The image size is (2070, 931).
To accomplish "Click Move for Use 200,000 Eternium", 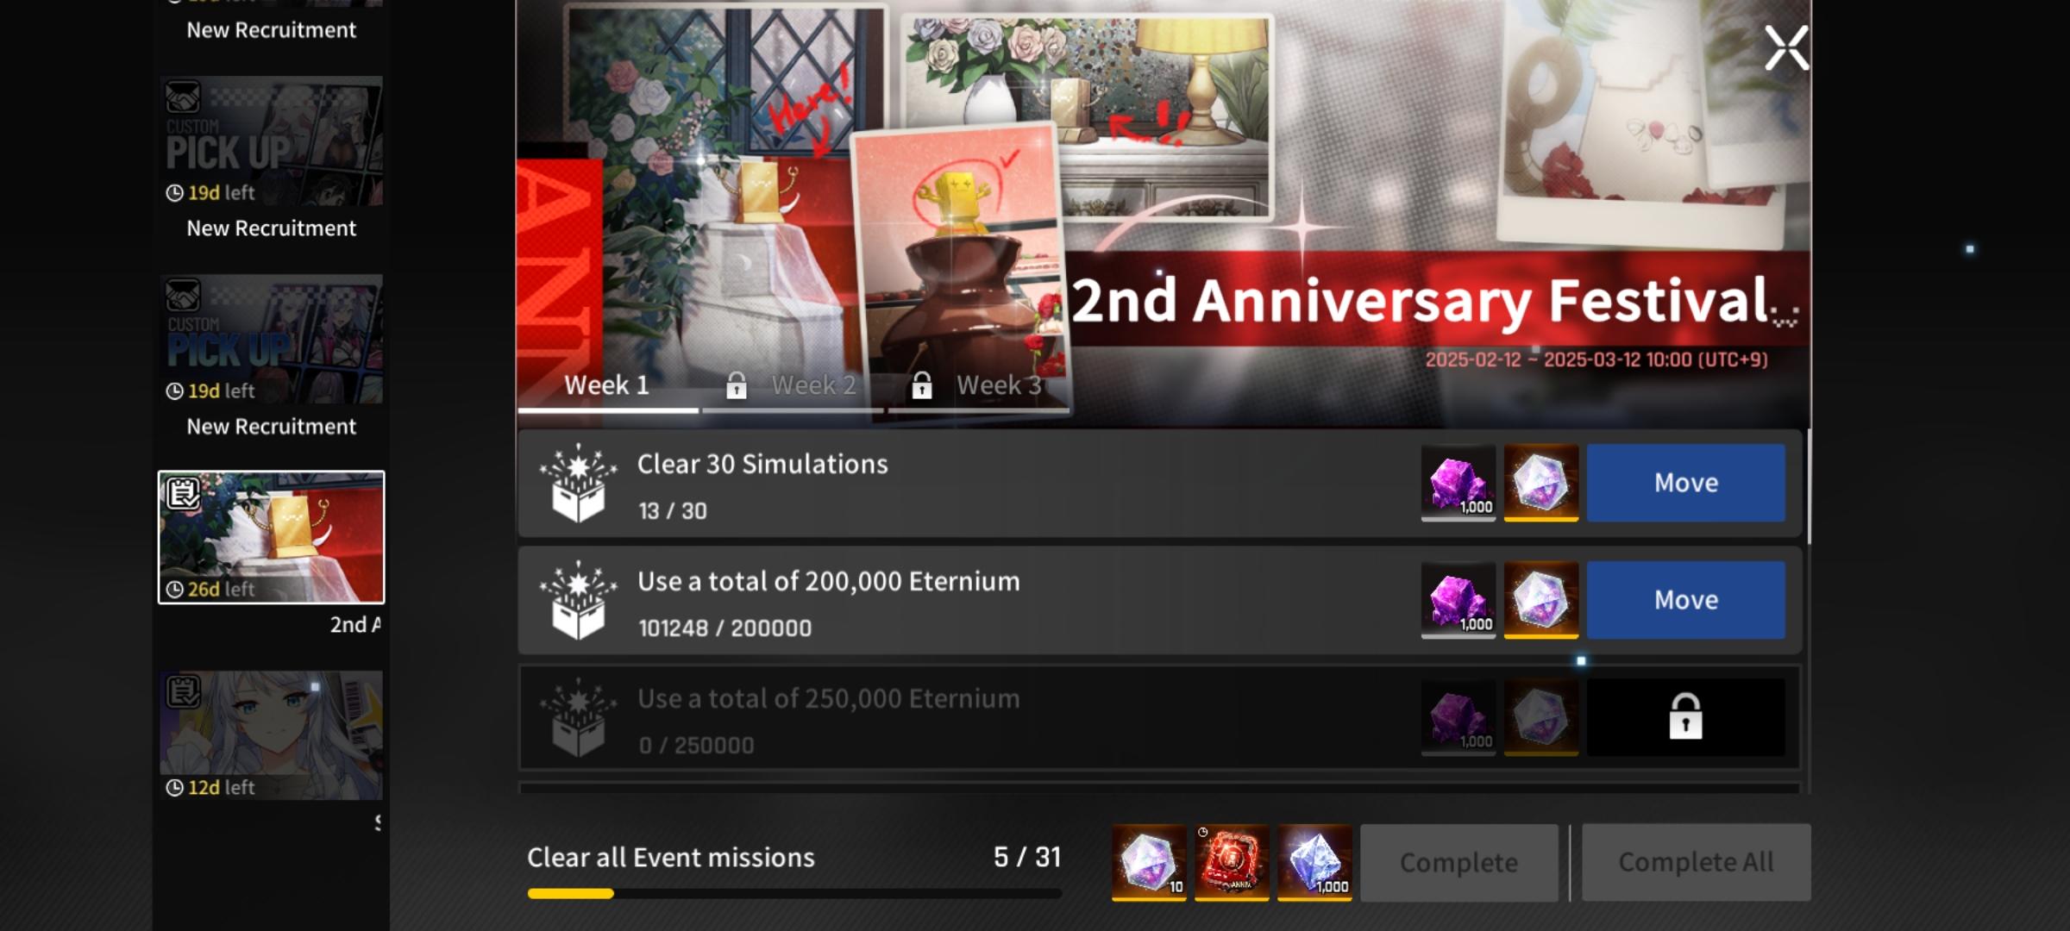I will click(1685, 600).
